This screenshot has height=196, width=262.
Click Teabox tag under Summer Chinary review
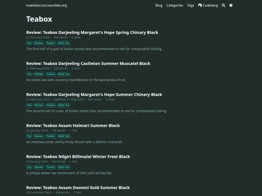(x=50, y=105)
